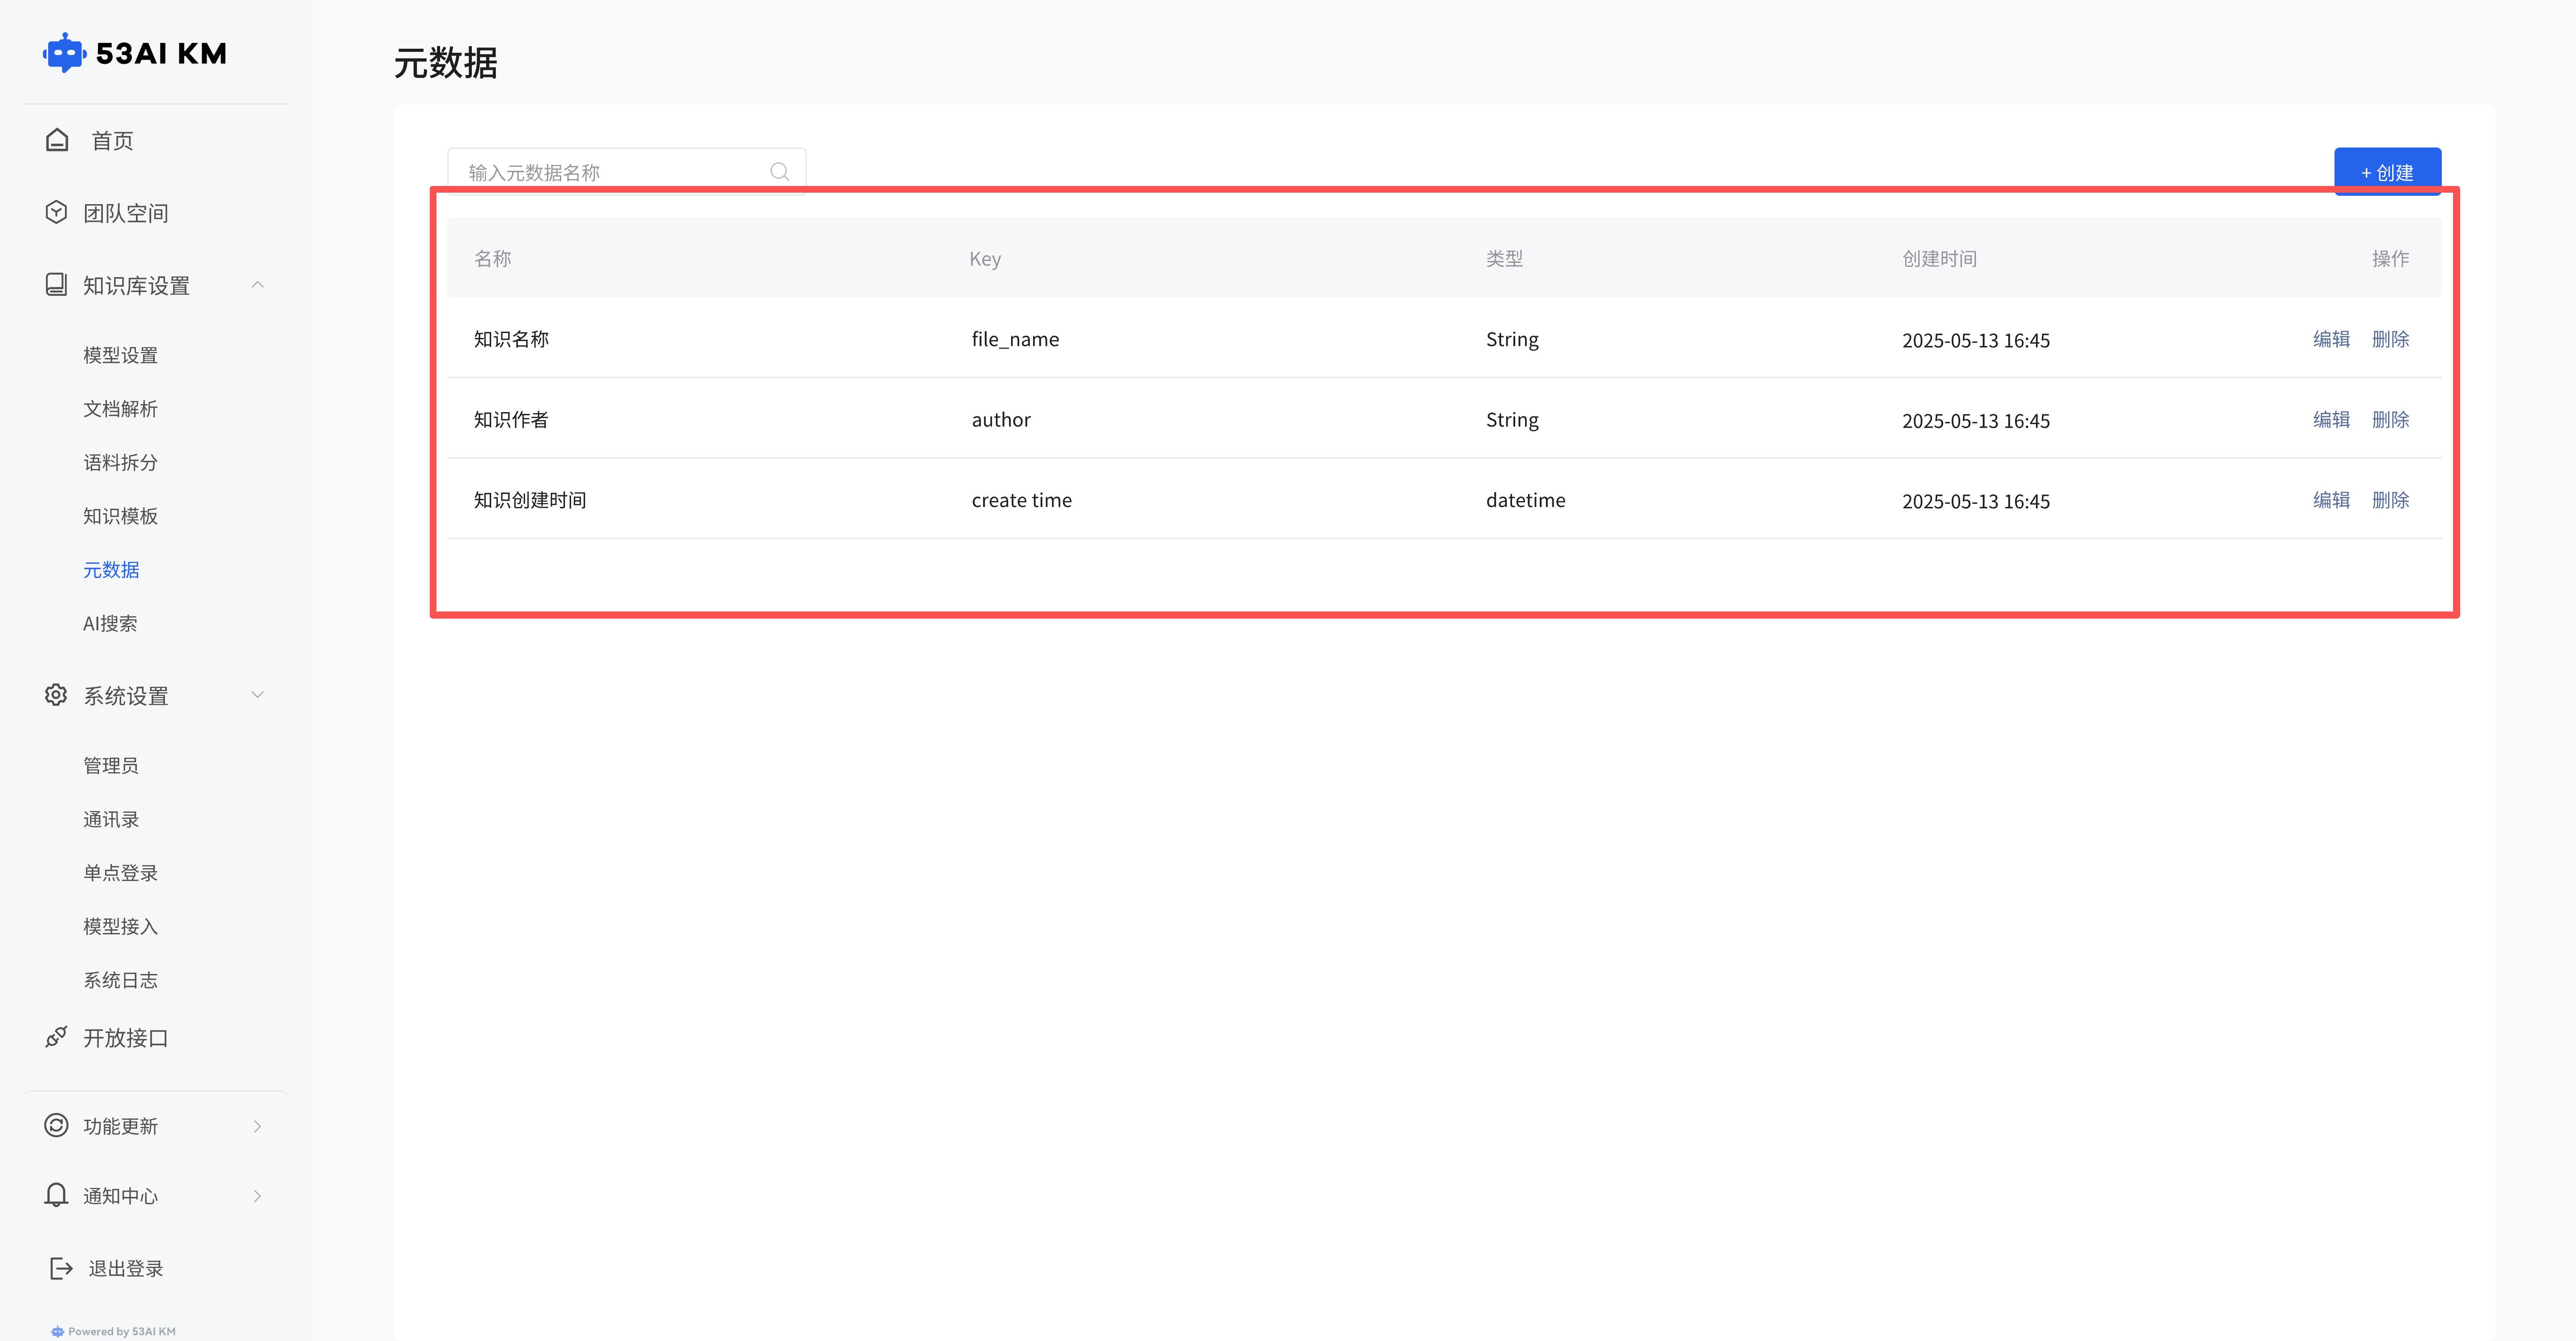Click the bell icon beside 通知中心
This screenshot has height=1341, width=2576.
coord(57,1195)
